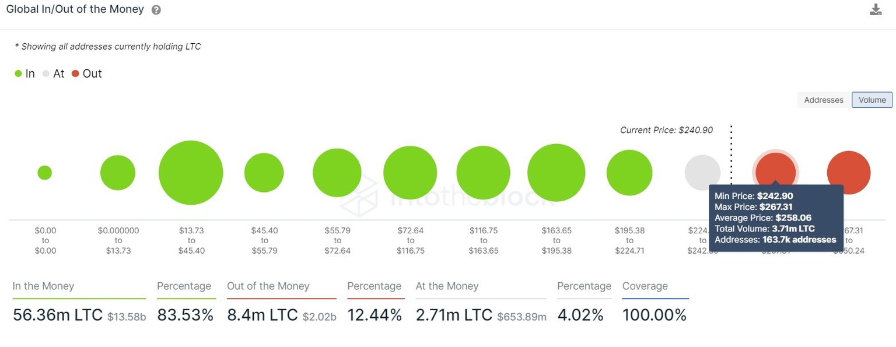
Task: Click the Coverage 100.00% statistic
Action: point(654,314)
